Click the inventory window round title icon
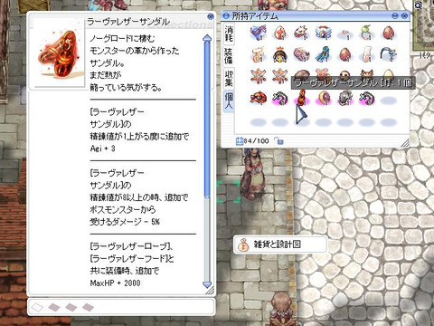This screenshot has height=326, width=434. pyautogui.click(x=226, y=15)
